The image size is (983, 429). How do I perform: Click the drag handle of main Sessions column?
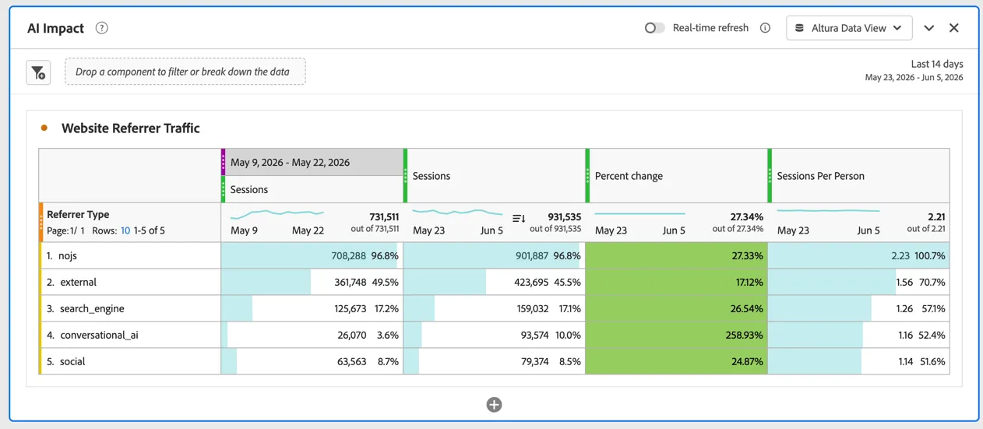pyautogui.click(x=405, y=176)
